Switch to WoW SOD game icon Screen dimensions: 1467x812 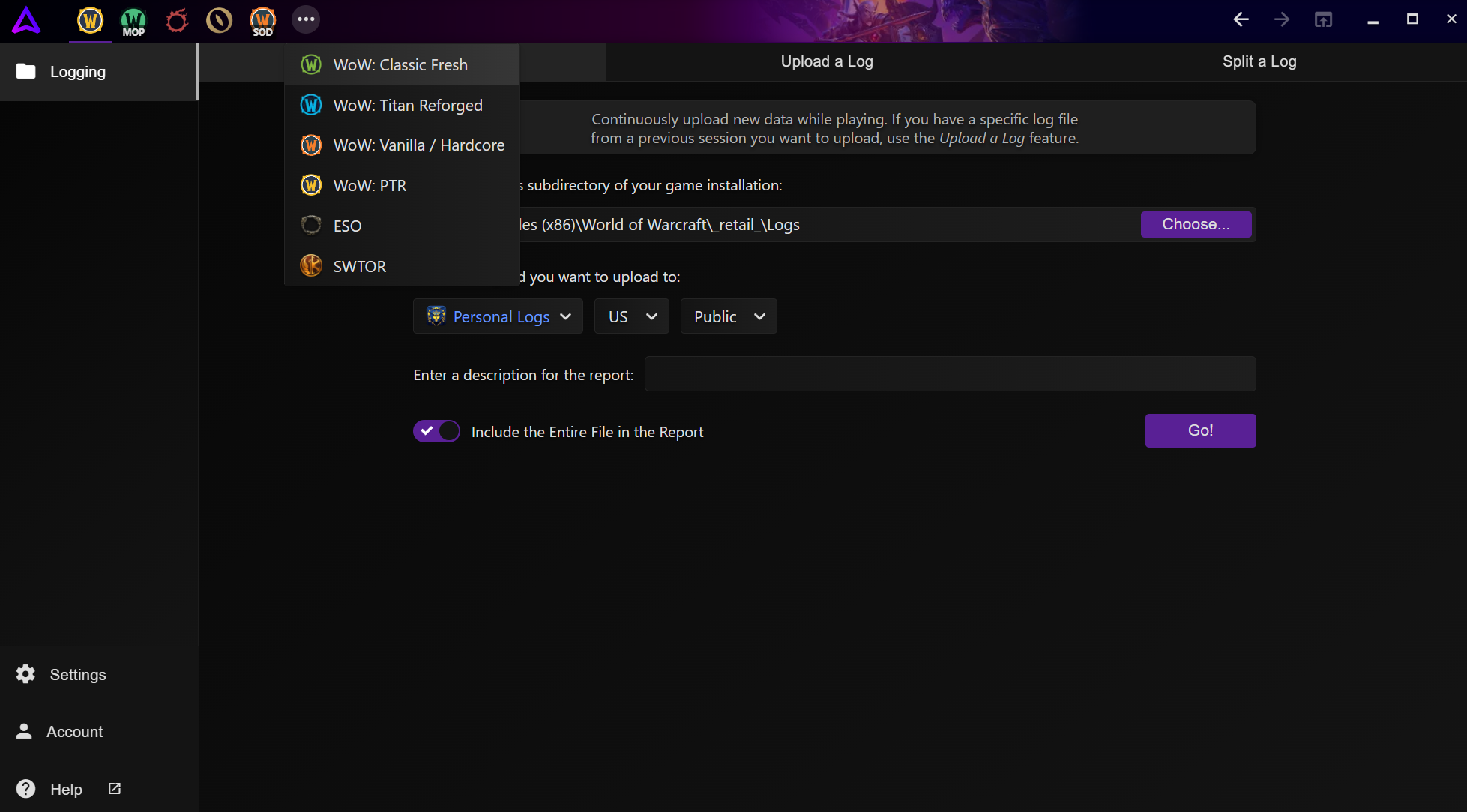(x=262, y=21)
